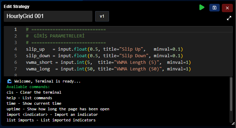
Task: Click the uptime command description line
Action: (58, 109)
